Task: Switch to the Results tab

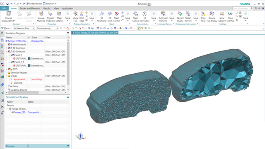Action: click(47, 8)
